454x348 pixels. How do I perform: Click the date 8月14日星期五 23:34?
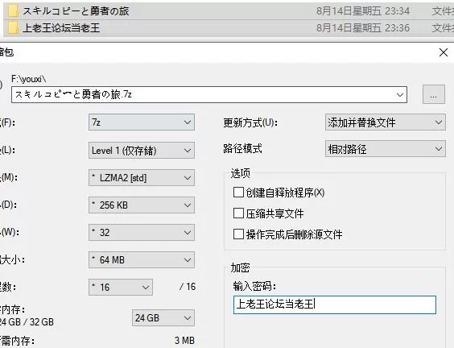pyautogui.click(x=363, y=11)
